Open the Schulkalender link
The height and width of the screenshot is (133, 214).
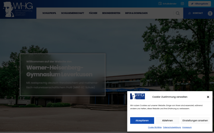pyautogui.click(x=167, y=4)
